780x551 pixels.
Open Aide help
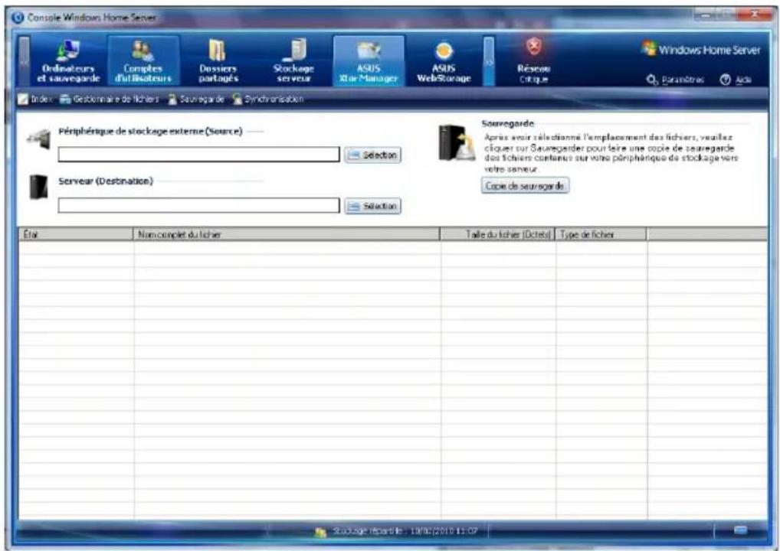[x=737, y=80]
